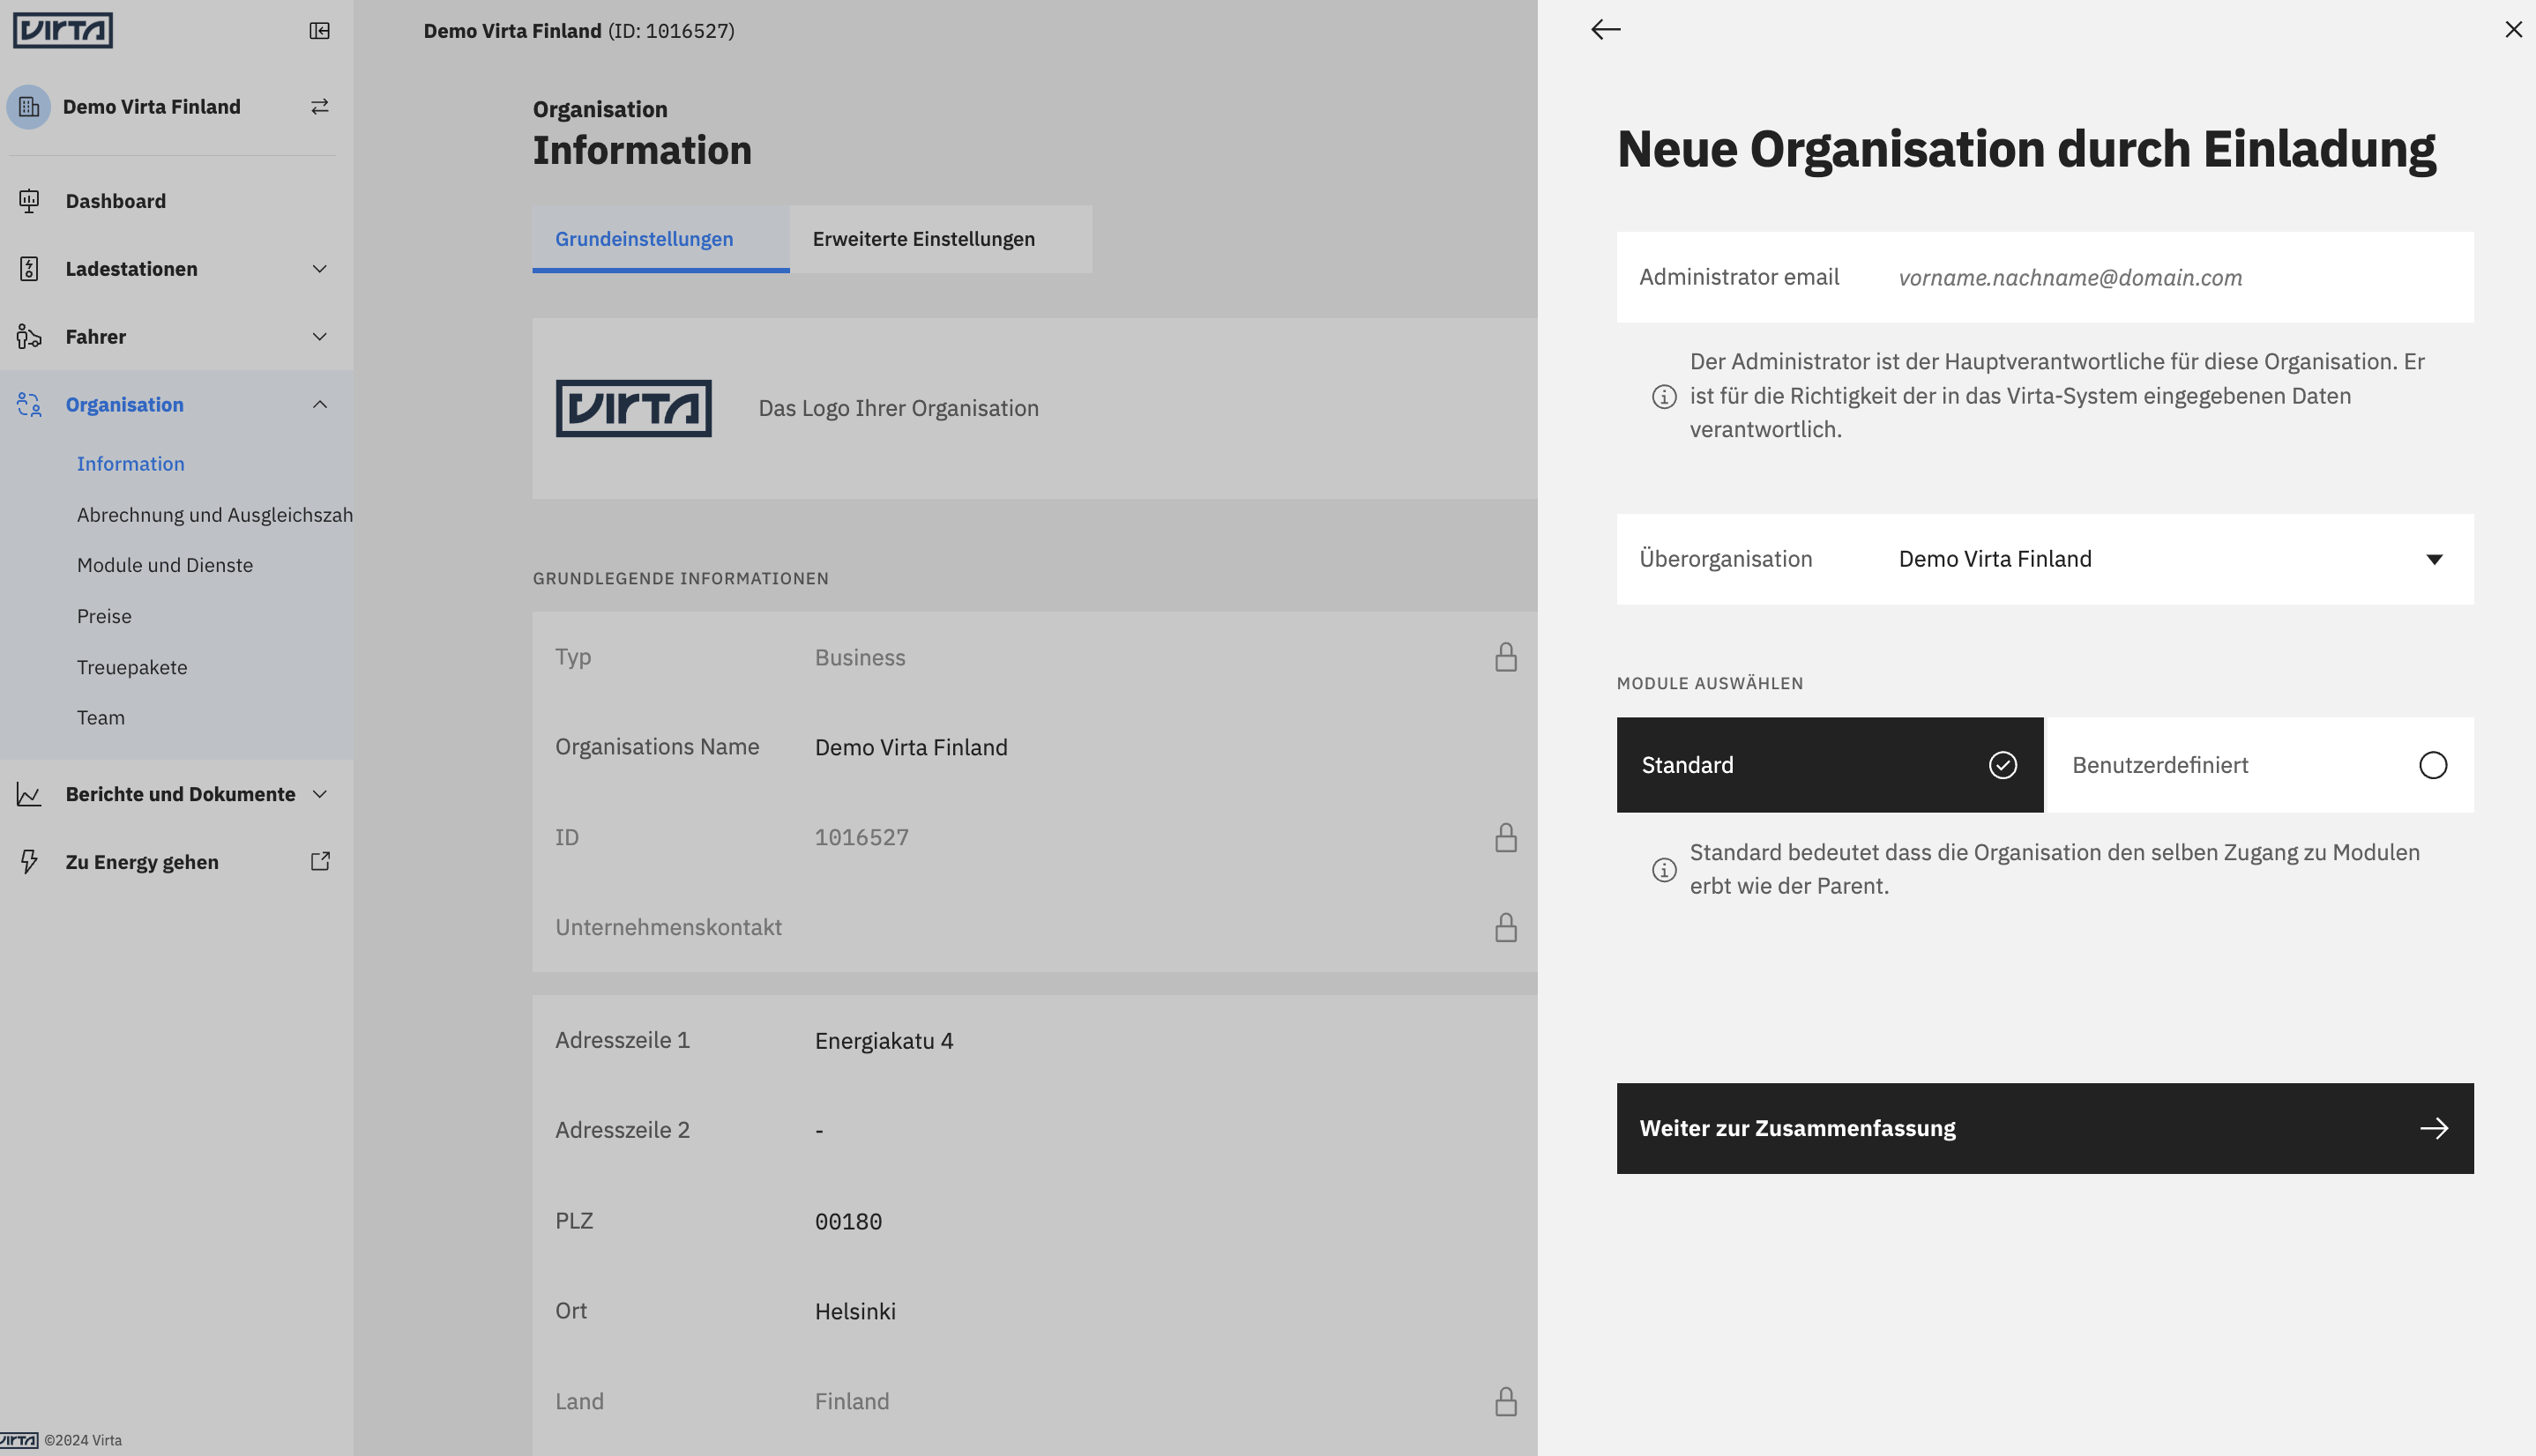Screen dimensions: 2536x1456
Task: Click the PLZ value 00180
Action: tap(848, 1222)
